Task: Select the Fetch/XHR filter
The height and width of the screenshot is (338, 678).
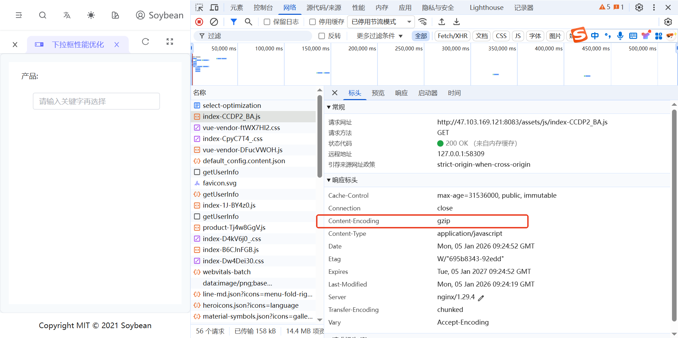Action: (x=452, y=36)
